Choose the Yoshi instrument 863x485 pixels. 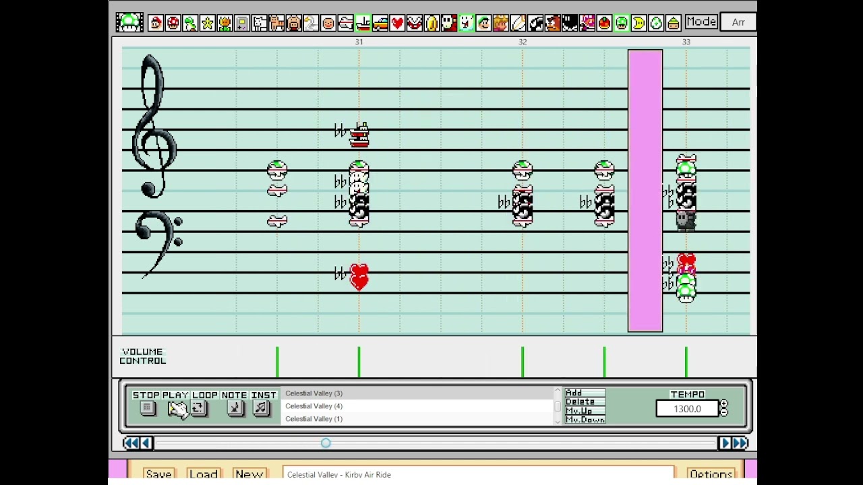point(190,23)
